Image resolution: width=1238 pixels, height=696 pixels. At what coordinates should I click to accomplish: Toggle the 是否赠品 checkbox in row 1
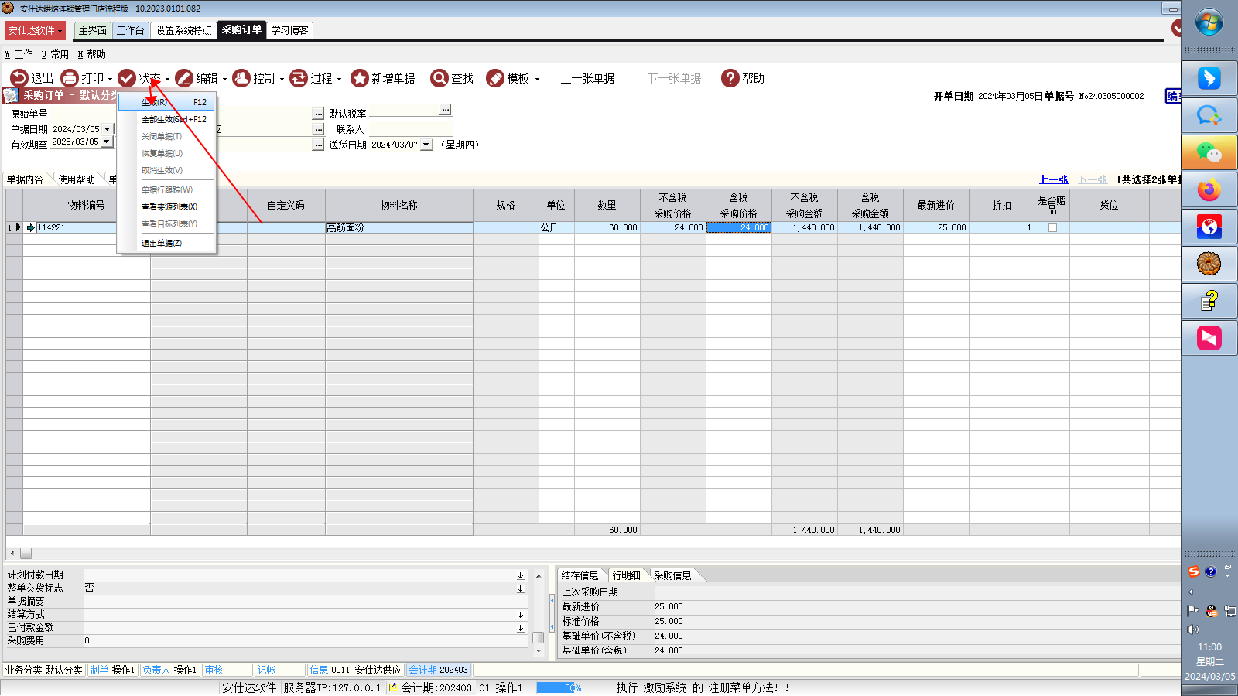pyautogui.click(x=1052, y=227)
